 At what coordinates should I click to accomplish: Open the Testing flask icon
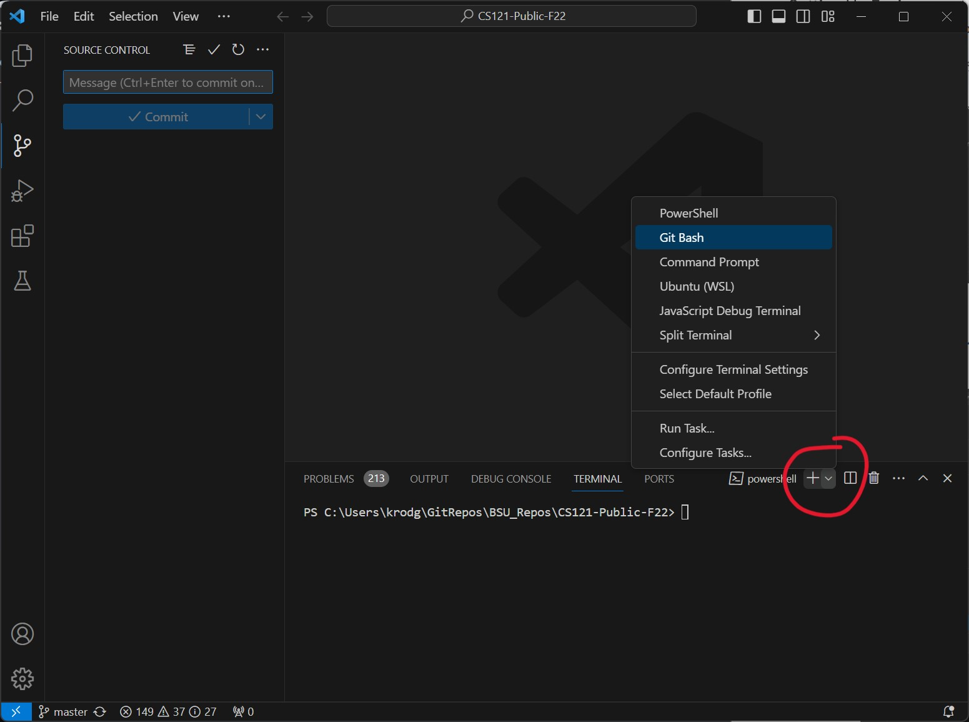(x=22, y=281)
